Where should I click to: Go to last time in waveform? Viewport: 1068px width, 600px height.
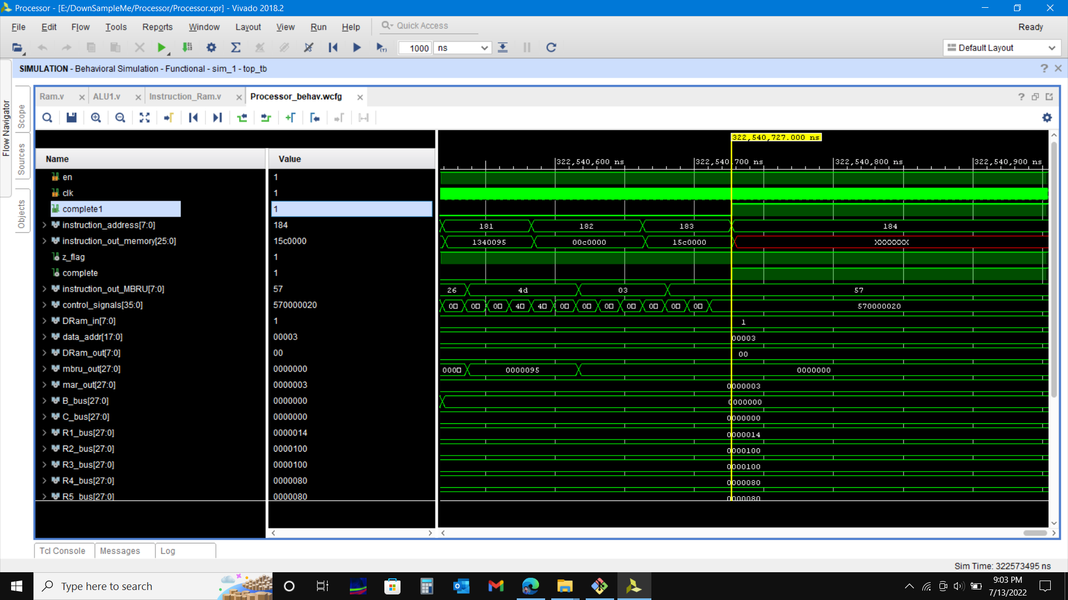pos(217,118)
